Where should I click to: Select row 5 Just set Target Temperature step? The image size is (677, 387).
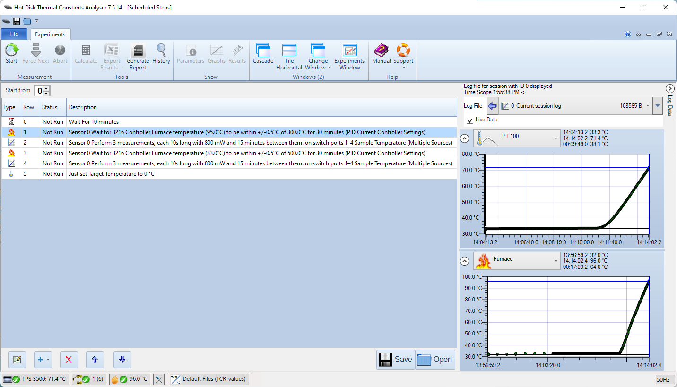pyautogui.click(x=229, y=174)
